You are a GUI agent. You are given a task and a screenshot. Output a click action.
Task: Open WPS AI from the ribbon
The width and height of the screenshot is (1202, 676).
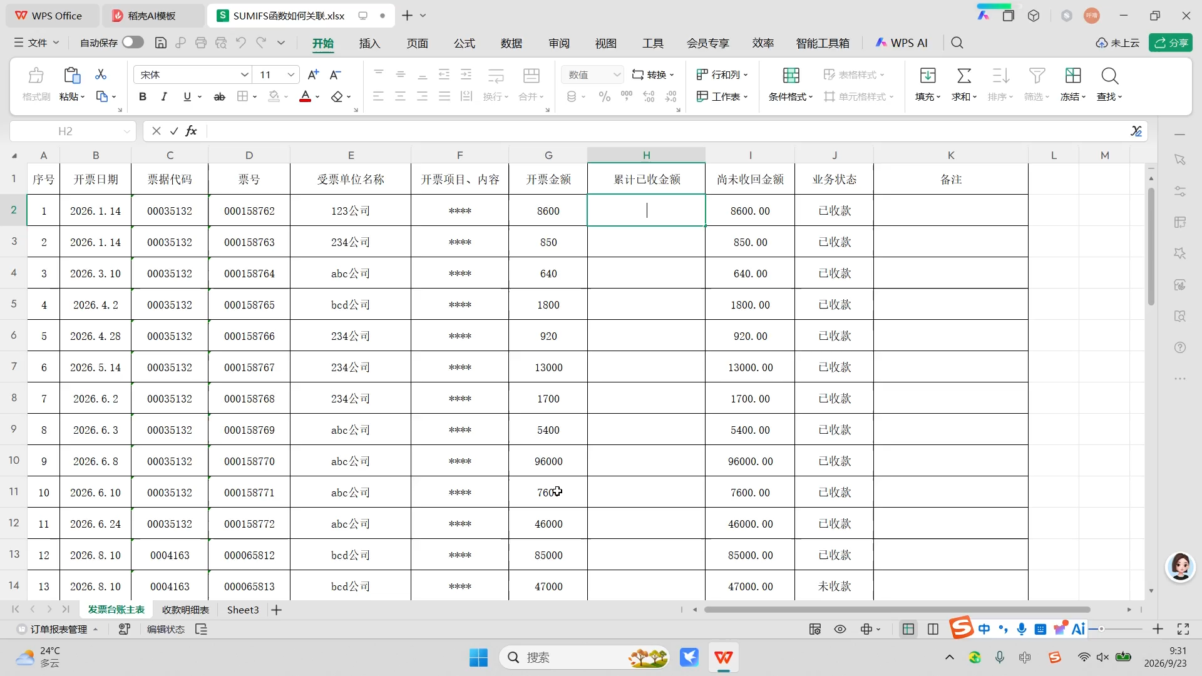point(902,43)
